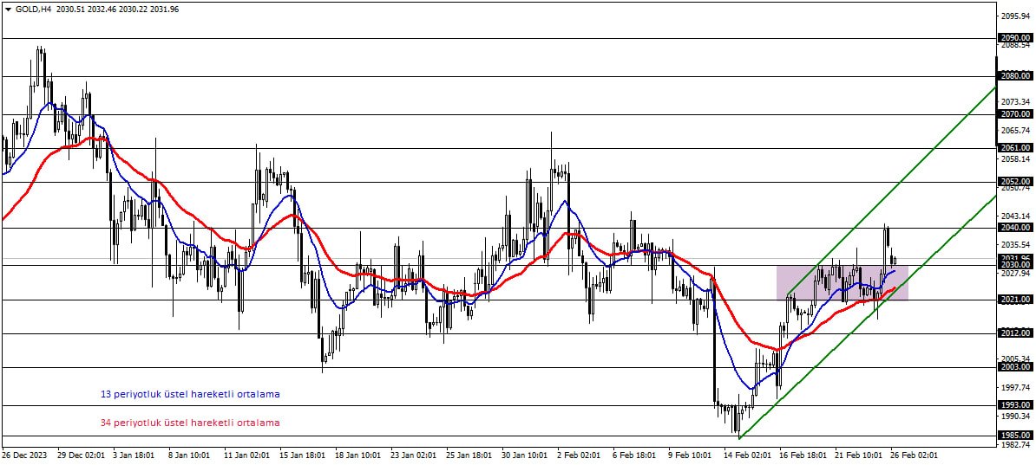The width and height of the screenshot is (1036, 465).
Task: Click the 2021.00 price level label
Action: (1015, 300)
